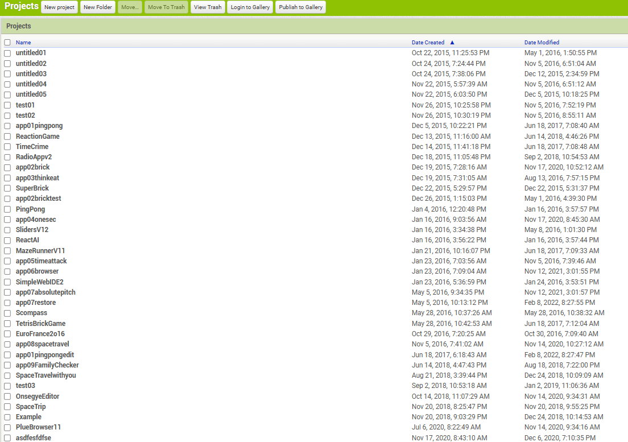This screenshot has width=628, height=442.
Task: Open project untitled04
Action: 31,84
